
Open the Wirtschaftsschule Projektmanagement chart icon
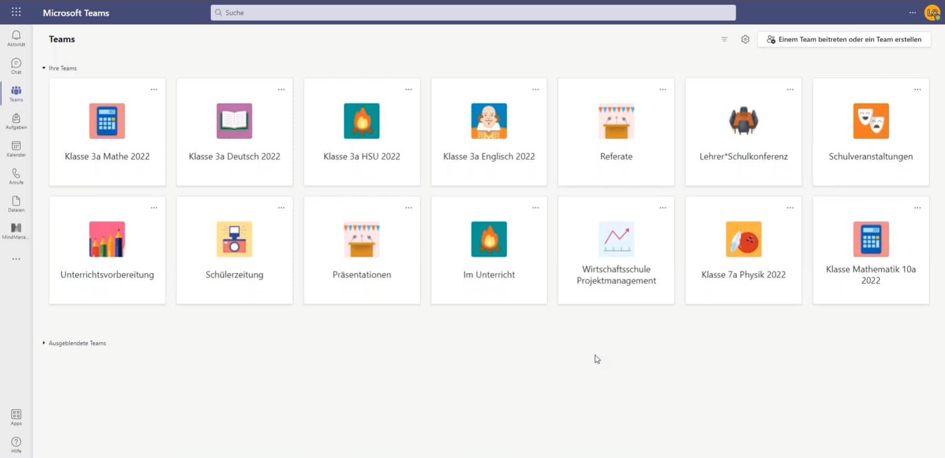tap(616, 239)
